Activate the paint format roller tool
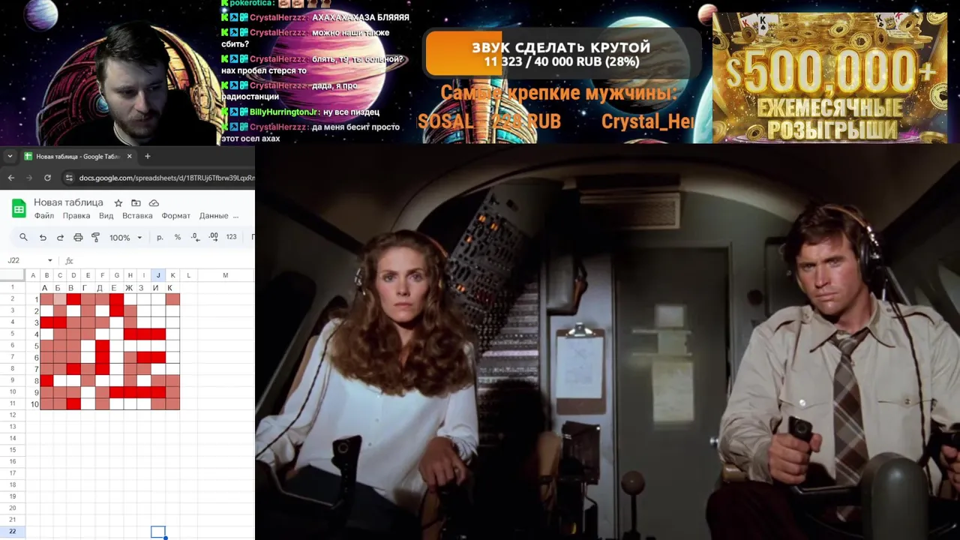Image resolution: width=960 pixels, height=540 pixels. pyautogui.click(x=95, y=237)
